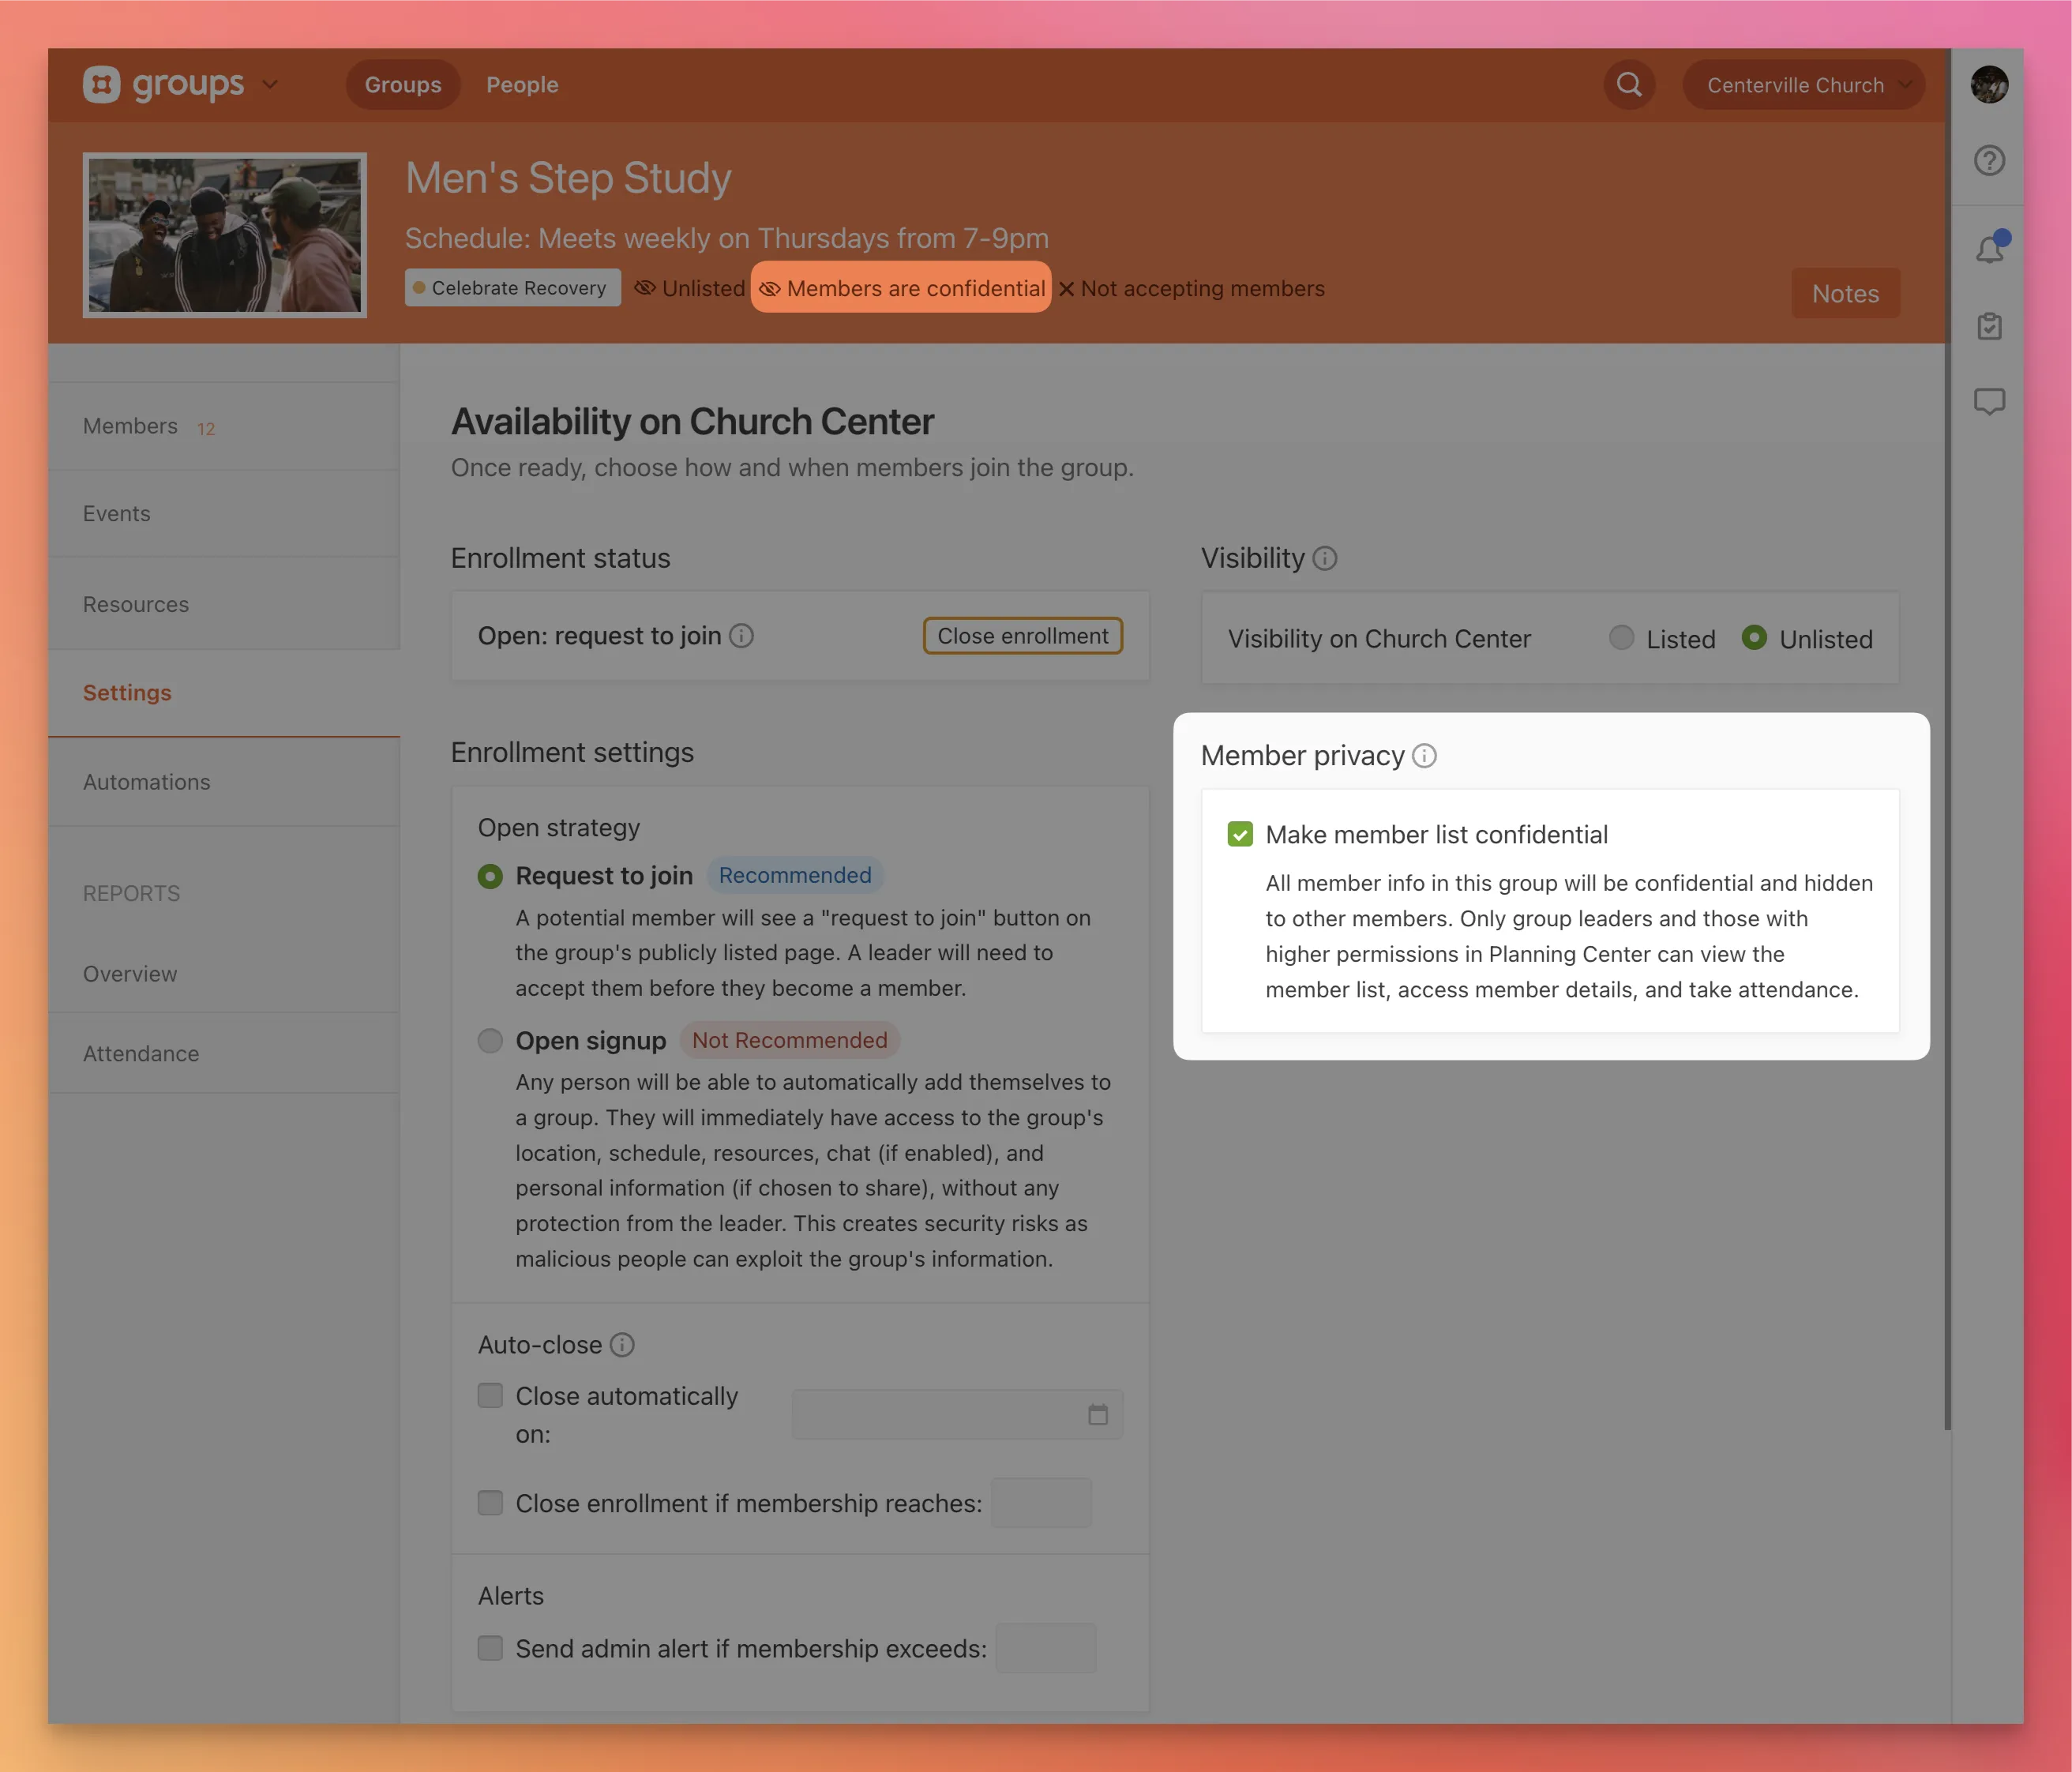Open the tasks clipboard icon
This screenshot has height=1772, width=2072.
click(x=1989, y=326)
